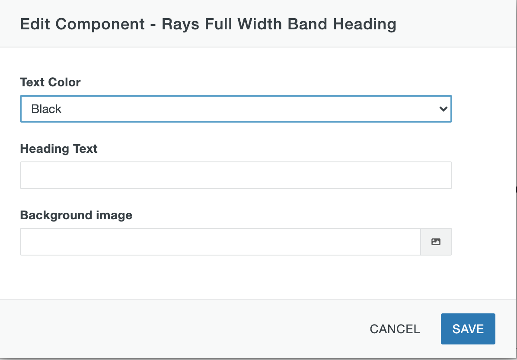The height and width of the screenshot is (360, 517).
Task: Click the scrollbar on the right edge
Action: pos(515,189)
